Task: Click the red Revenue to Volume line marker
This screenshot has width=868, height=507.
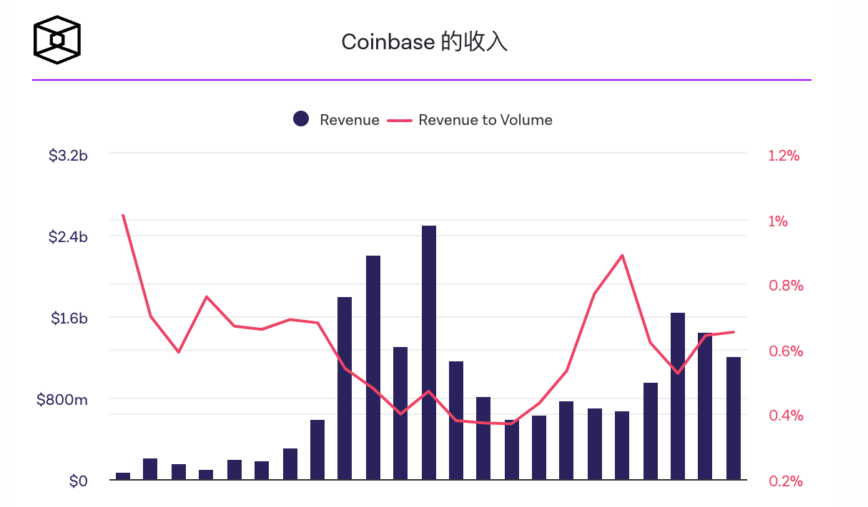Action: (x=401, y=119)
